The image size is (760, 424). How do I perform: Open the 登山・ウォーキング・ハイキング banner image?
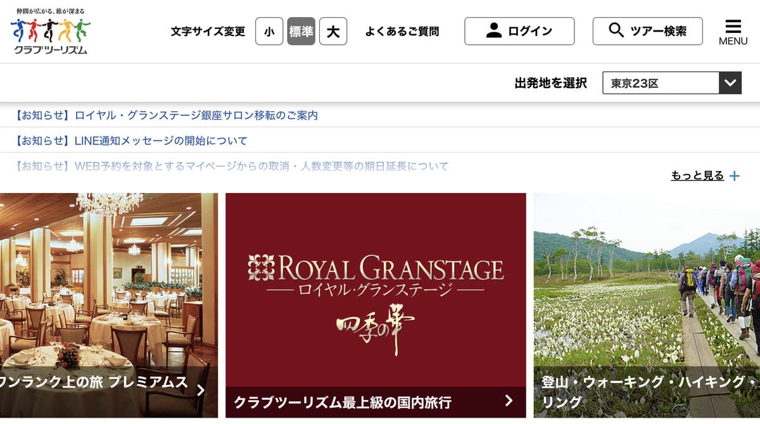point(647,305)
